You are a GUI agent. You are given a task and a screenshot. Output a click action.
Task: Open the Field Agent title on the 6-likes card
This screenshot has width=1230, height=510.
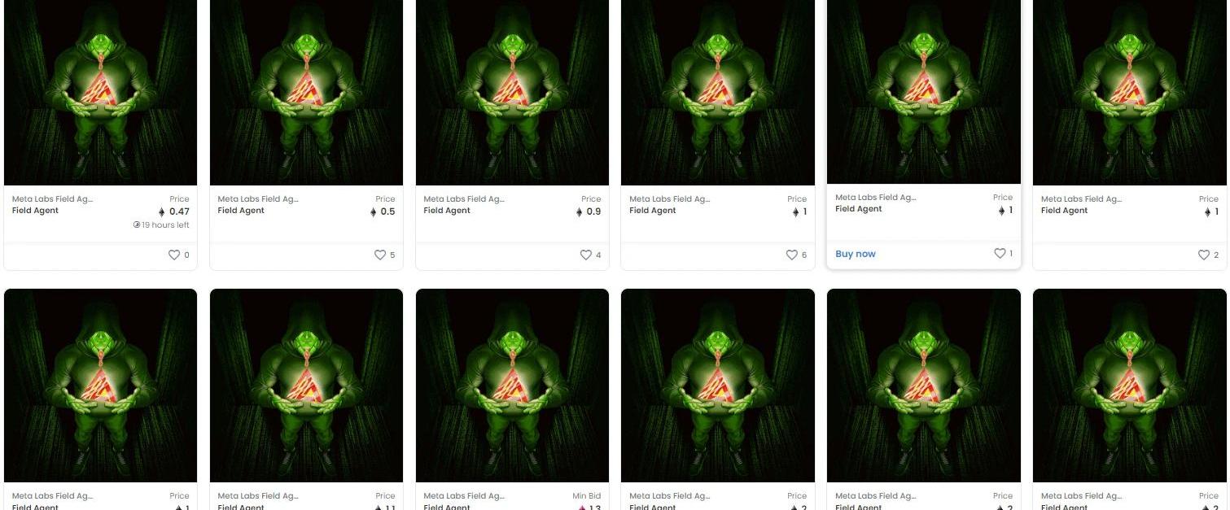point(653,211)
